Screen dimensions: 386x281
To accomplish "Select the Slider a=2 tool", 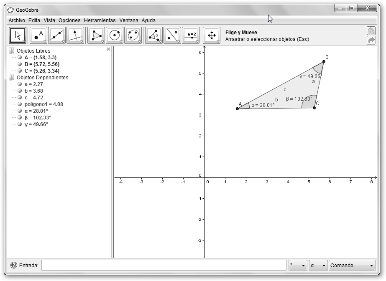I will tap(191, 35).
